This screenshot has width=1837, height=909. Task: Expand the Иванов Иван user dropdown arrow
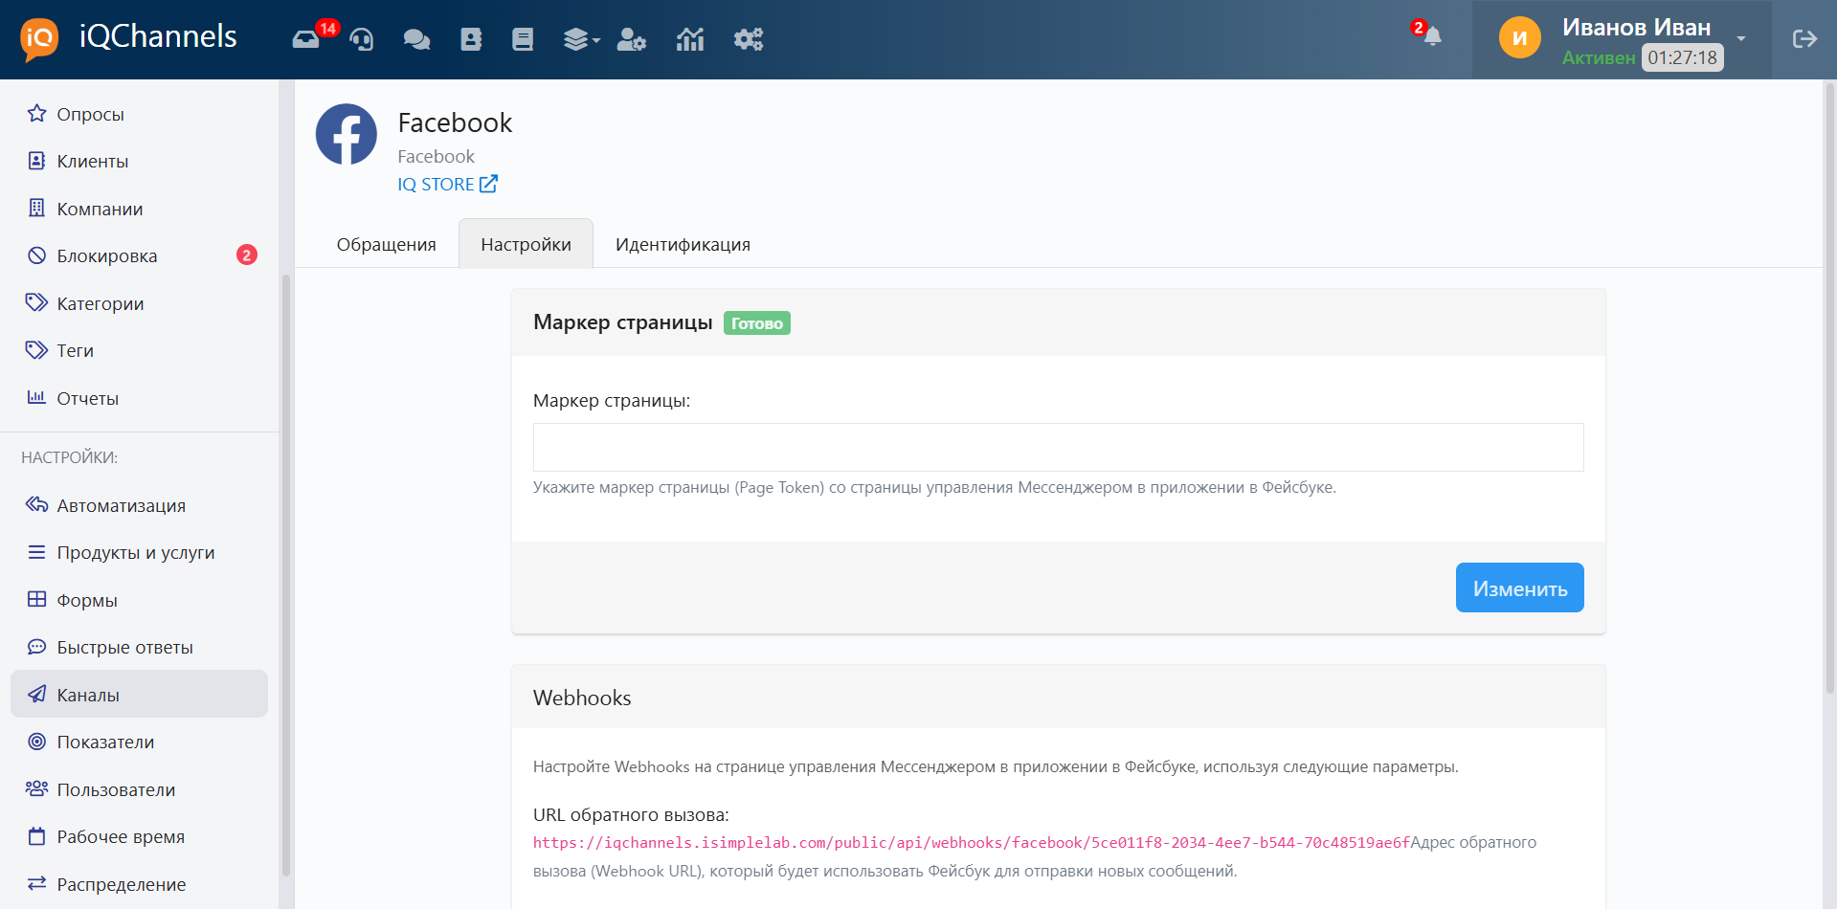pos(1741,39)
